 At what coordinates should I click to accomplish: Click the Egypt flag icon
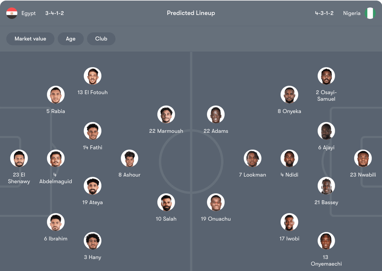12,13
